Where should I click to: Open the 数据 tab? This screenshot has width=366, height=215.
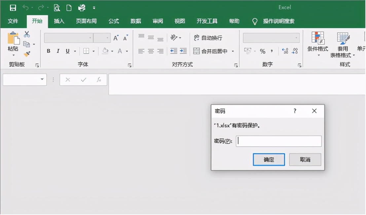click(136, 21)
